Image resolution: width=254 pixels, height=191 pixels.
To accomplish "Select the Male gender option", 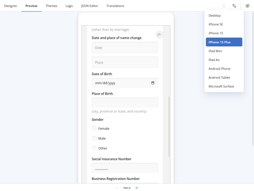I will [x=94, y=138].
